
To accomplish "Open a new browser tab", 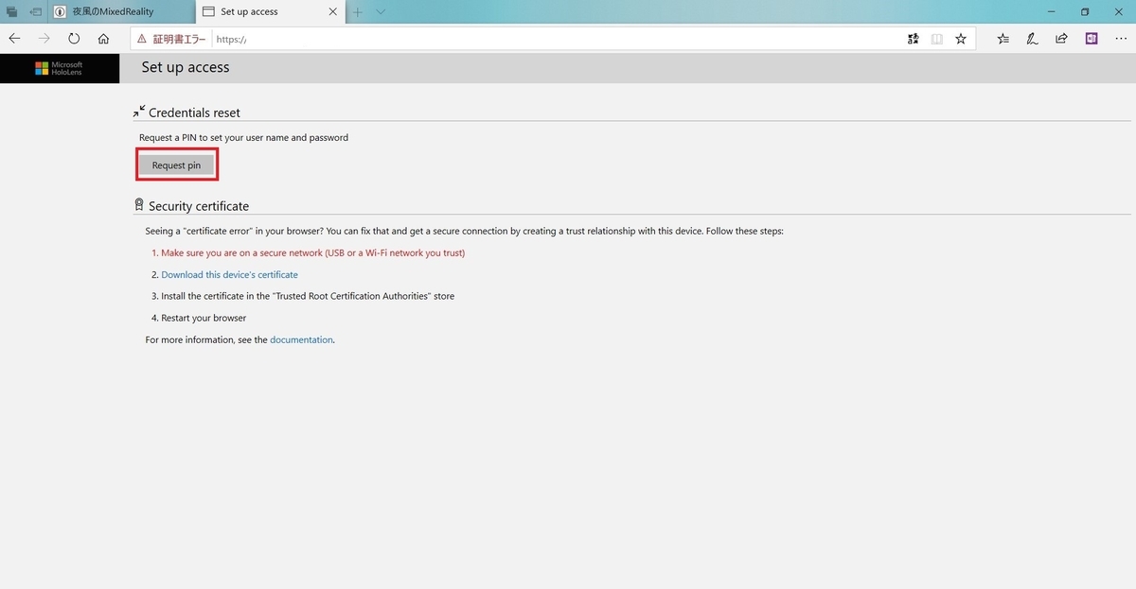I will [358, 12].
